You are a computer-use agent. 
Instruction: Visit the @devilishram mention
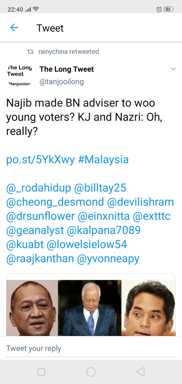click(140, 202)
